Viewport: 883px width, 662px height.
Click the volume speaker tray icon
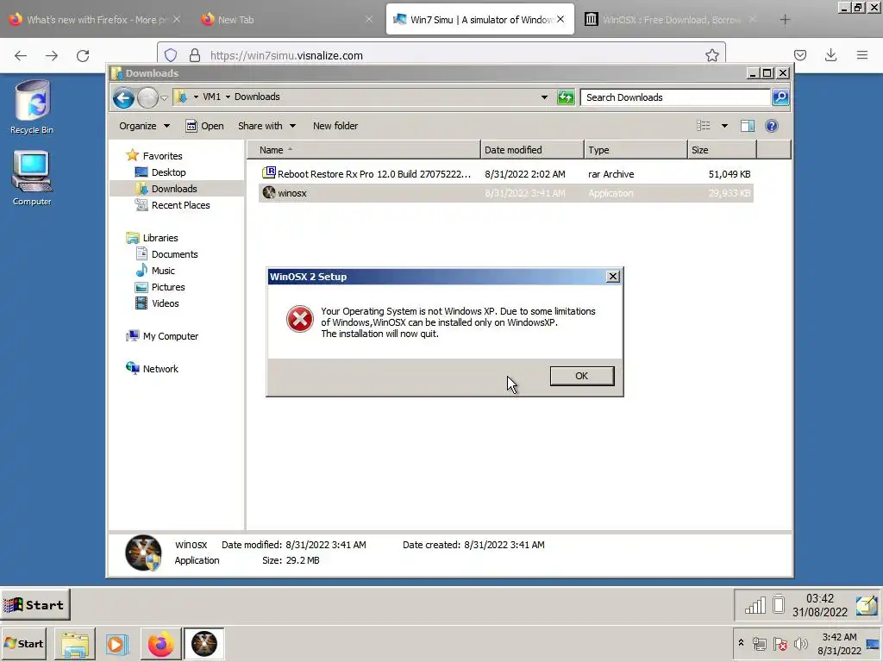pos(800,644)
